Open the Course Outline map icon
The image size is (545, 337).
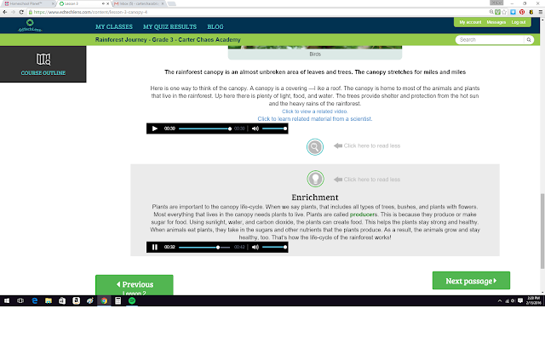pos(43,60)
